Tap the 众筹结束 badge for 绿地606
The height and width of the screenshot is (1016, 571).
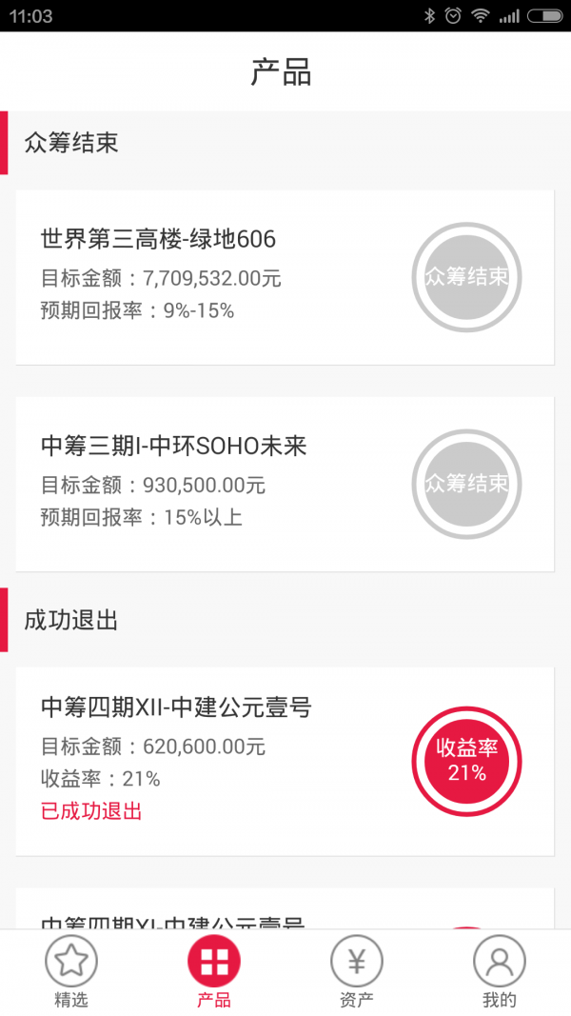pos(466,277)
